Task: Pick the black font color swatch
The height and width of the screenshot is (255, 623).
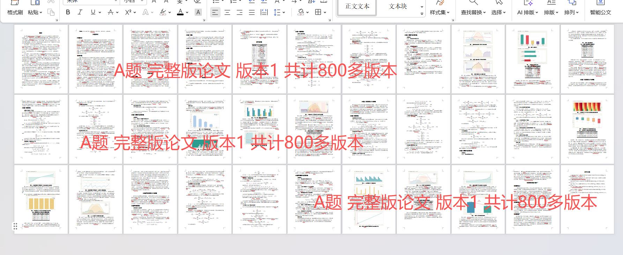Action: [x=180, y=12]
